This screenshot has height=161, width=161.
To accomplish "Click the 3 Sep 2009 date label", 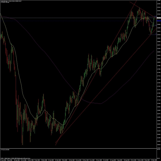I will (120, 160).
